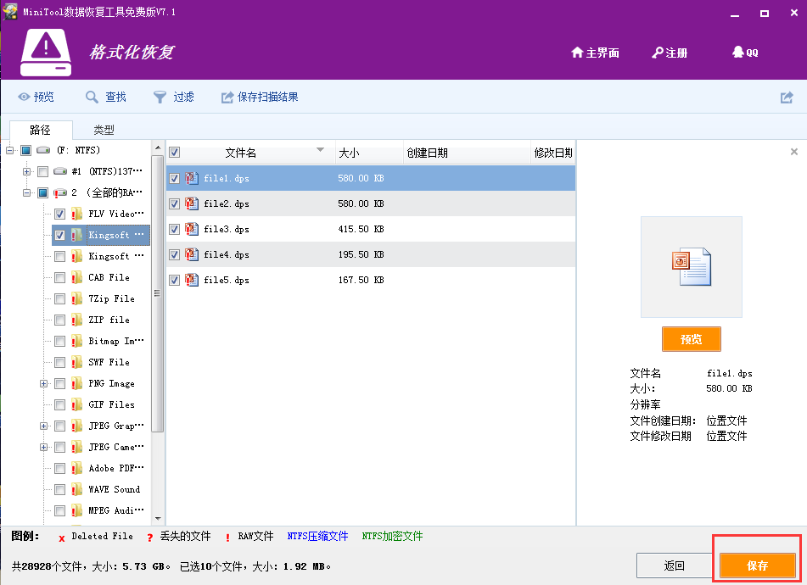Click the magnifier Find icon

pos(92,97)
